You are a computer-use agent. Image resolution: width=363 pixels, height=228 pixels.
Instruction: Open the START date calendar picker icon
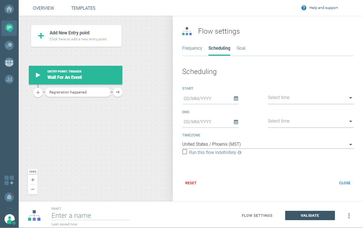(x=236, y=98)
